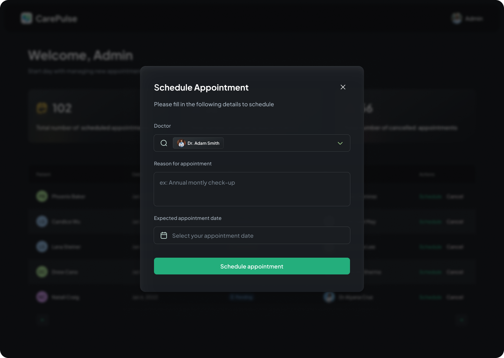Viewport: 504px width, 358px height.
Task: Click the Expected appointment date label
Action: pyautogui.click(x=188, y=218)
